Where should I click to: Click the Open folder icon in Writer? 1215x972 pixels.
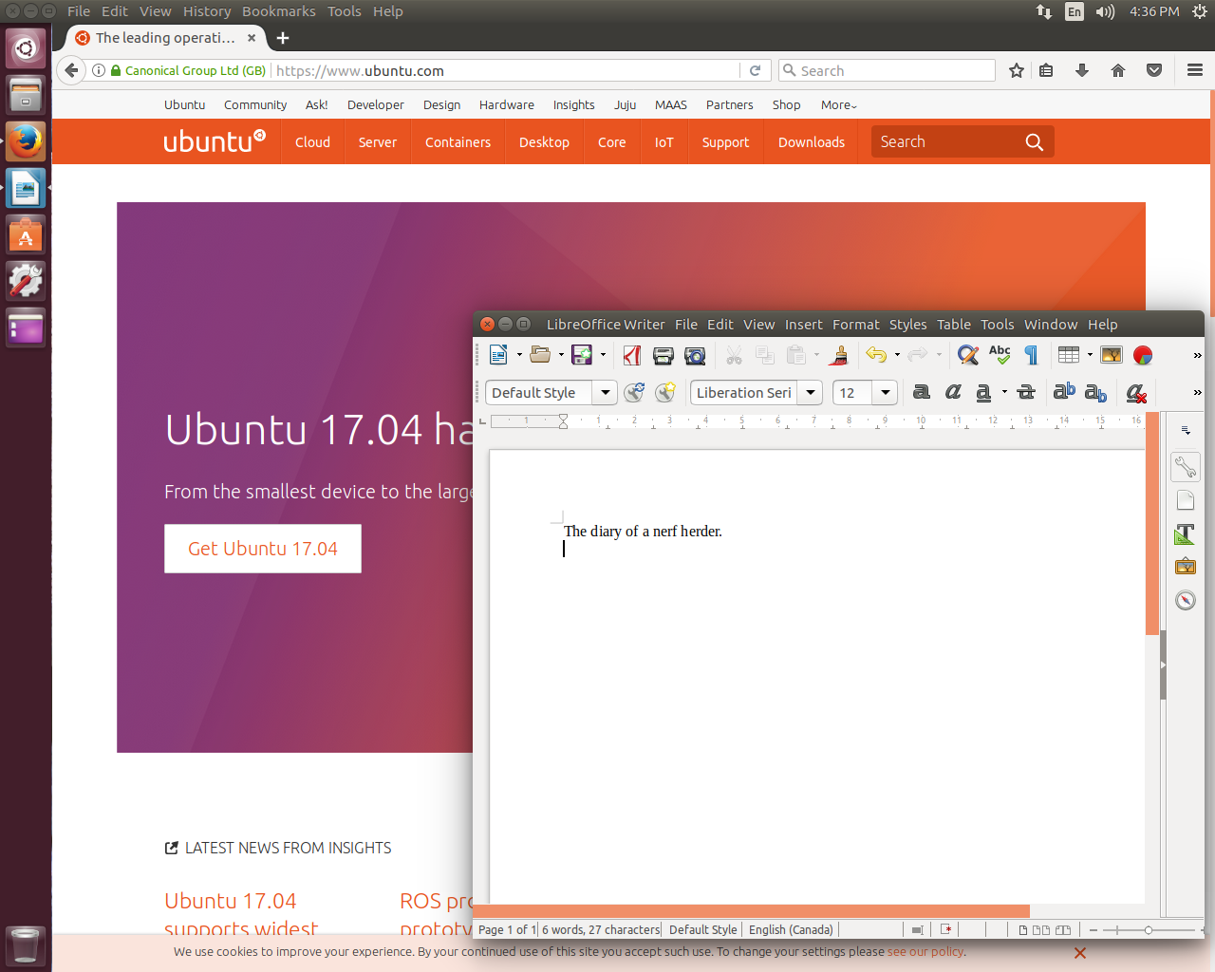(x=540, y=355)
